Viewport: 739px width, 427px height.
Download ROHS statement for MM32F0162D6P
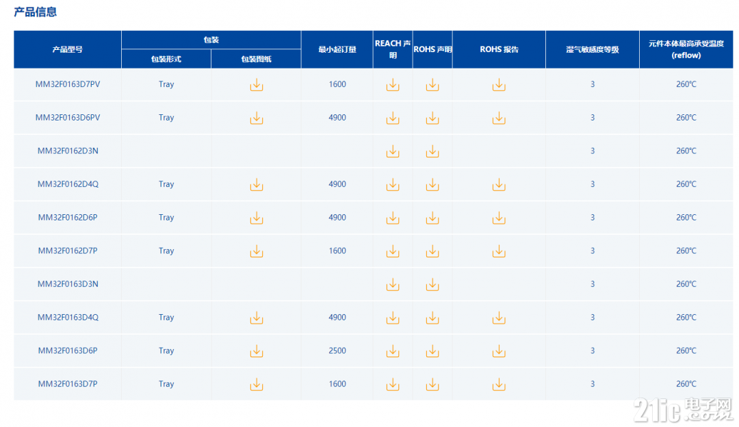click(x=432, y=218)
